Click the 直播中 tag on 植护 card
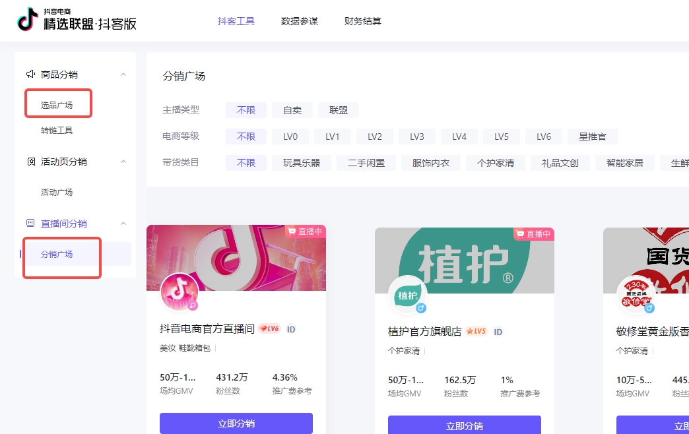This screenshot has height=434, width=689. [533, 234]
